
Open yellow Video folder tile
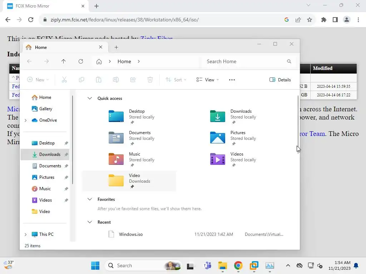click(x=129, y=181)
